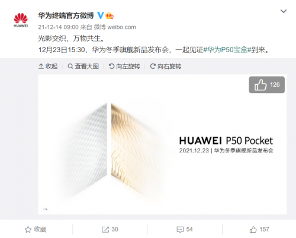
Task: Open comments icon showing 54
Action: (x=185, y=229)
